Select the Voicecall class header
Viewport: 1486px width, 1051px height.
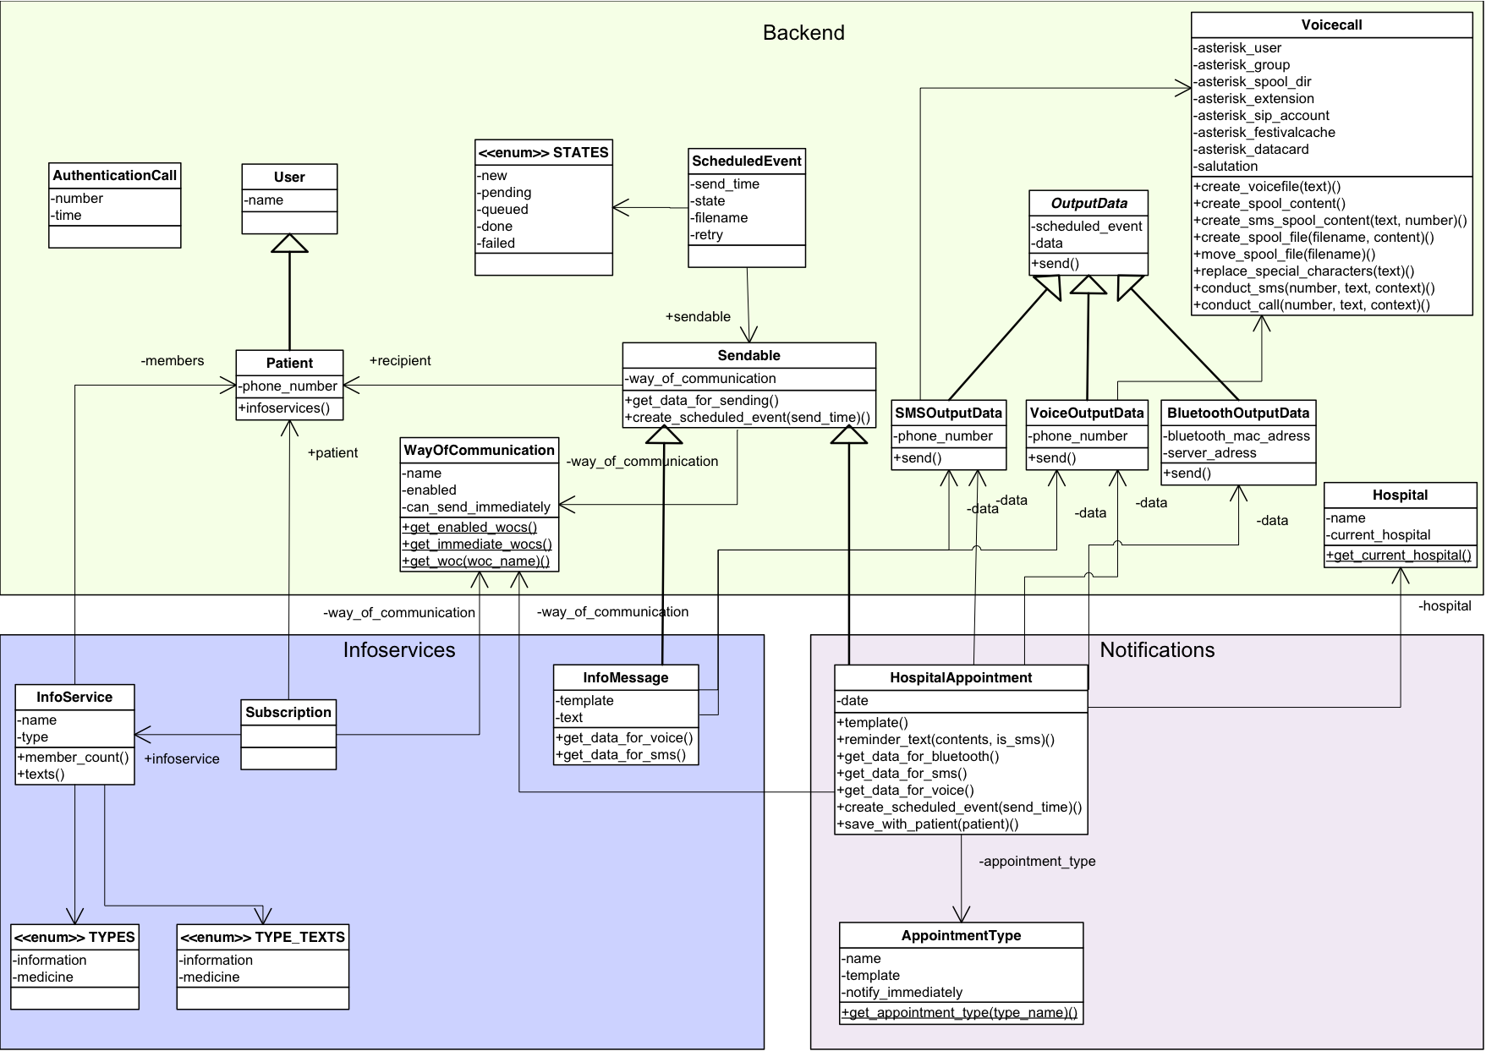click(x=1332, y=25)
